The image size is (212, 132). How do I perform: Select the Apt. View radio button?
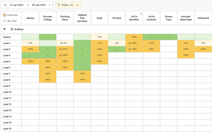point(5,21)
